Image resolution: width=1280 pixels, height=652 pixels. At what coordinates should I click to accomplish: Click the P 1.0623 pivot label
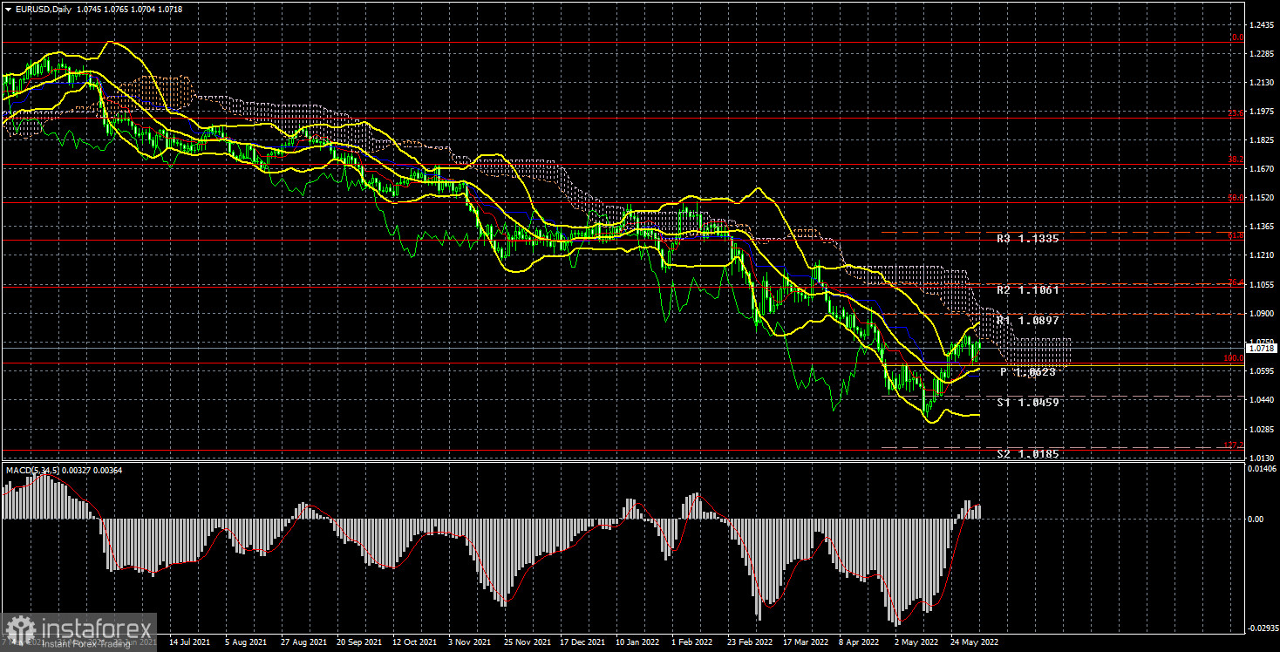1028,372
